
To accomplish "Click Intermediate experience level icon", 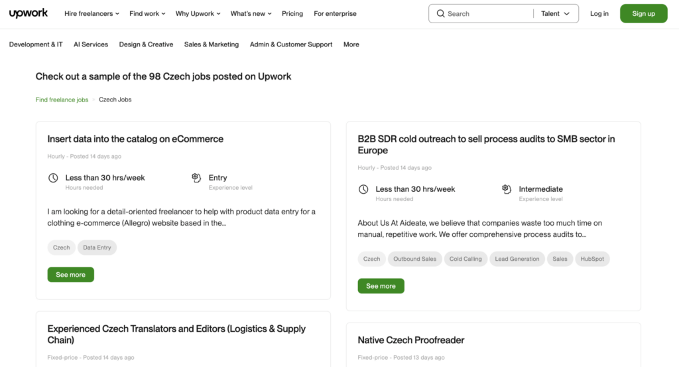I will [x=507, y=189].
